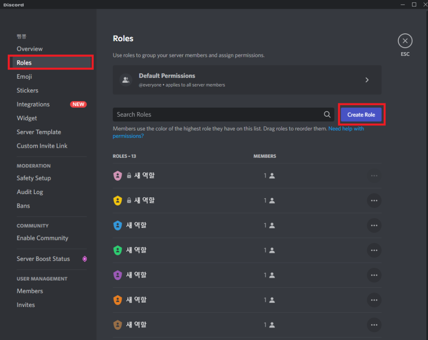This screenshot has width=428, height=340.
Task: Click the 뻥뽕 server name label
Action: pyautogui.click(x=21, y=36)
